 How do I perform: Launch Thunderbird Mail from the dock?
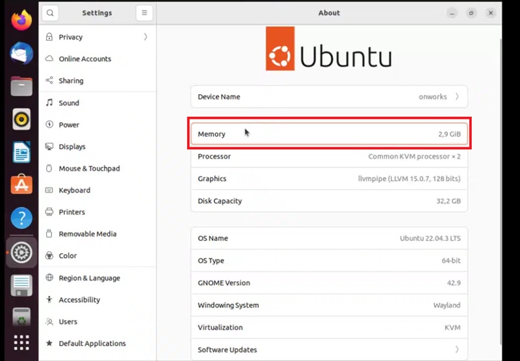(21, 53)
